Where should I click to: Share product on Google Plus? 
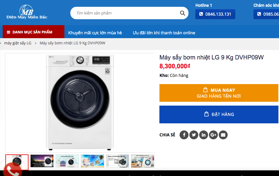click(213, 135)
